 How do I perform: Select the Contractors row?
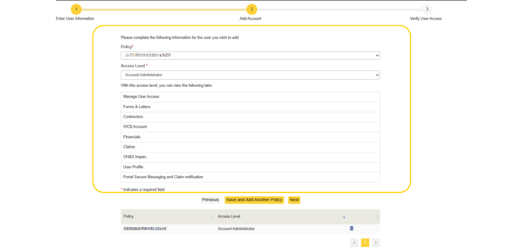pos(250,117)
